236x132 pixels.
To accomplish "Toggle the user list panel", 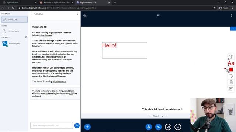I will click(85, 15).
